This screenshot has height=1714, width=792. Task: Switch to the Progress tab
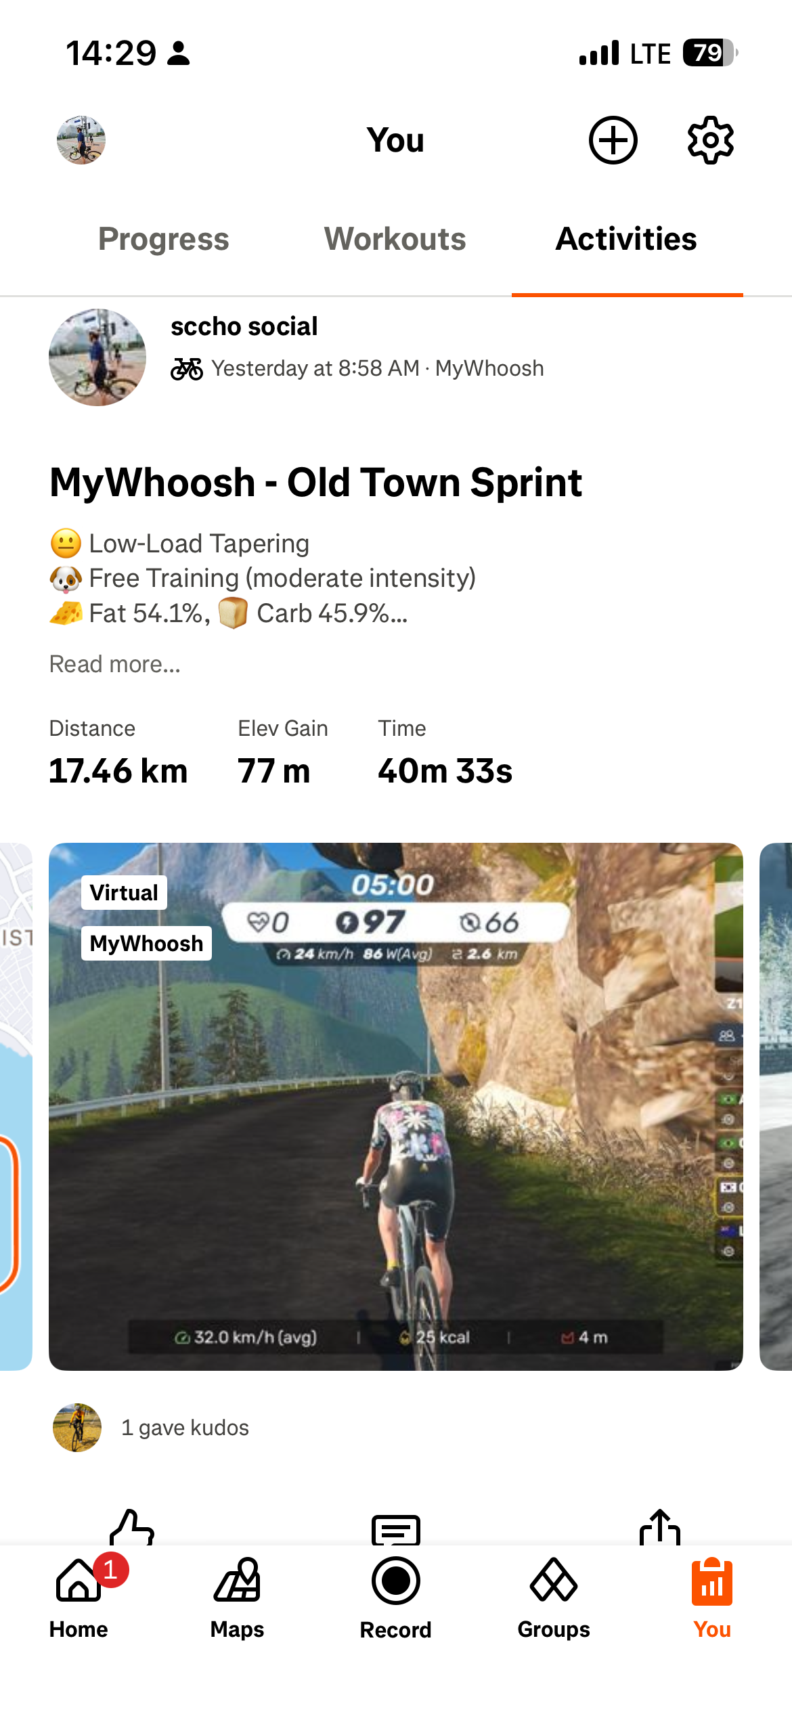(164, 239)
